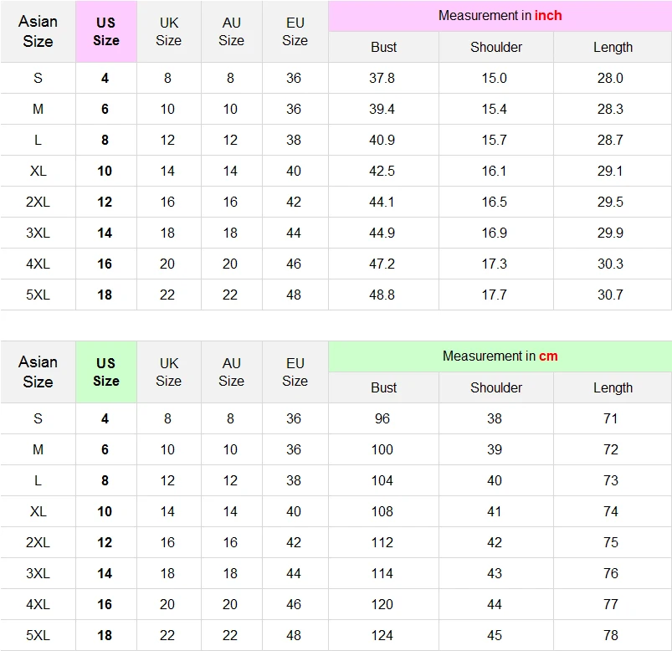Select the 'Measurement in cm' header
Screen dimensions: 672x651
(x=500, y=356)
